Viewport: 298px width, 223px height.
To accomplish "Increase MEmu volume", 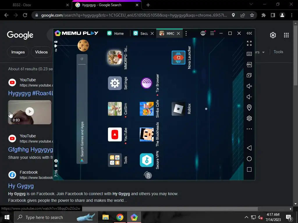I will (249, 86).
